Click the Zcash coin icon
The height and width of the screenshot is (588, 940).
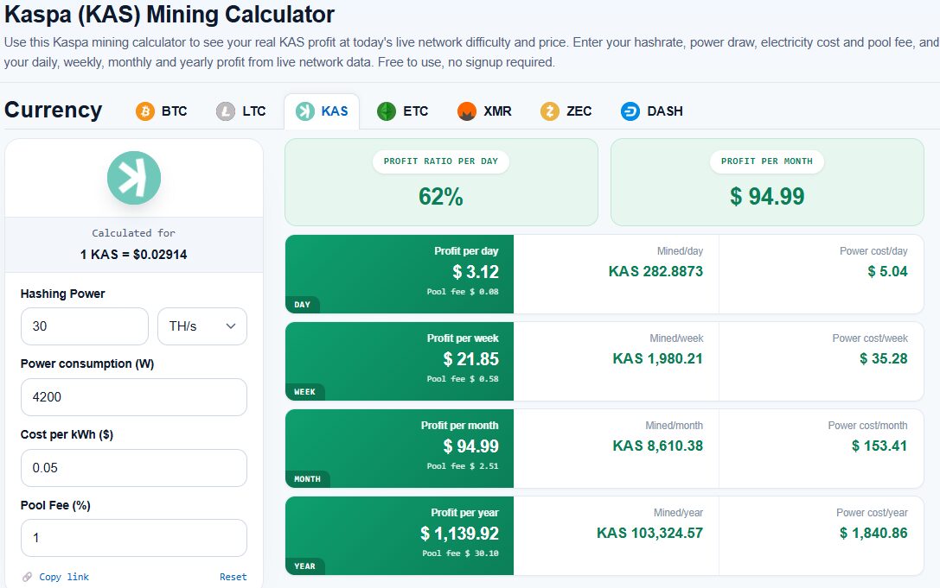coord(550,111)
